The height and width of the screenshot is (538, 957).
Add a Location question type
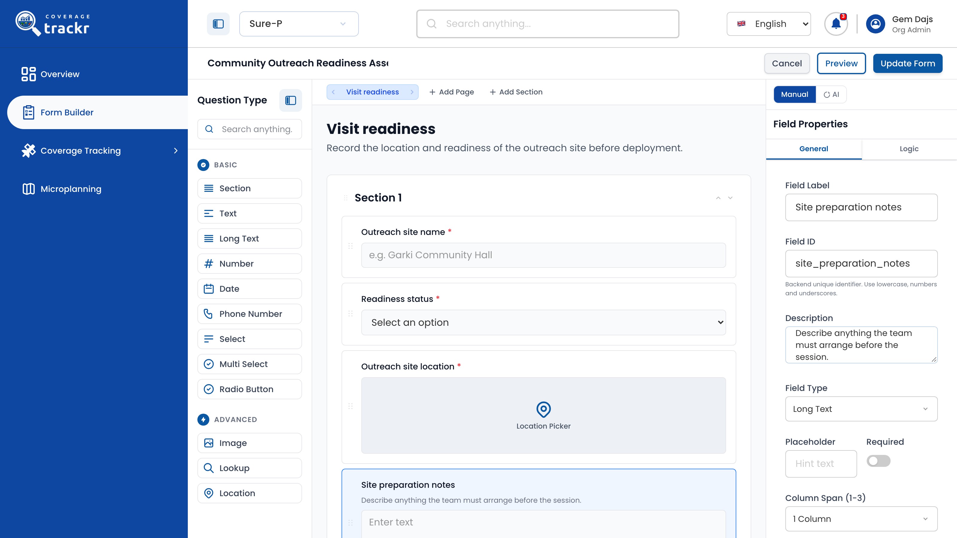tap(250, 493)
